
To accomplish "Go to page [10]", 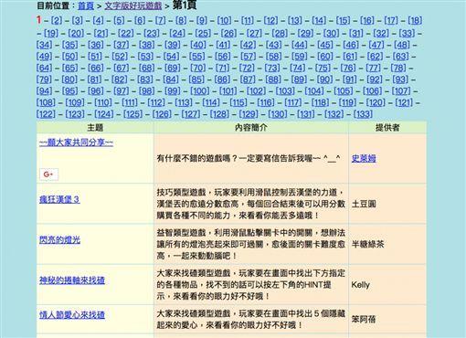I will point(224,21).
